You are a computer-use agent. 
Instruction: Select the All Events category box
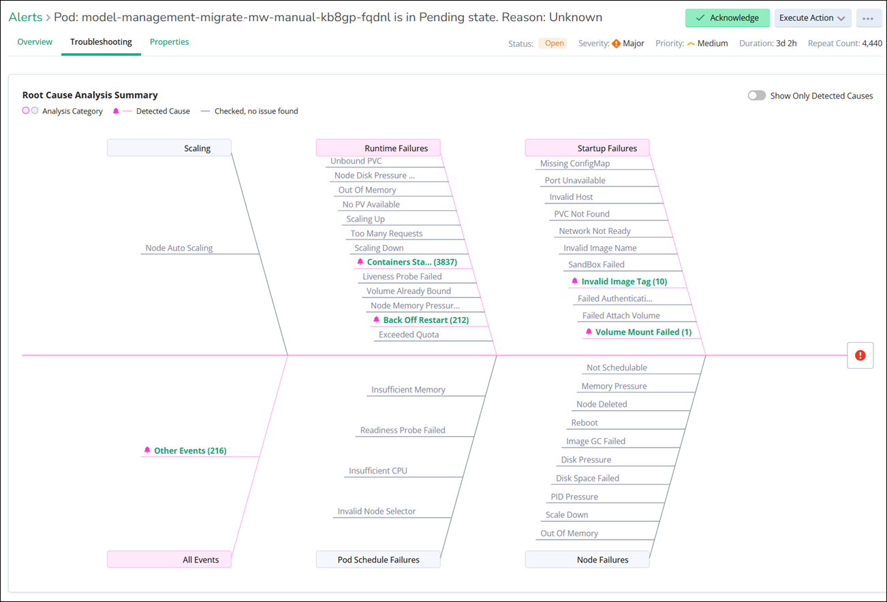click(169, 560)
